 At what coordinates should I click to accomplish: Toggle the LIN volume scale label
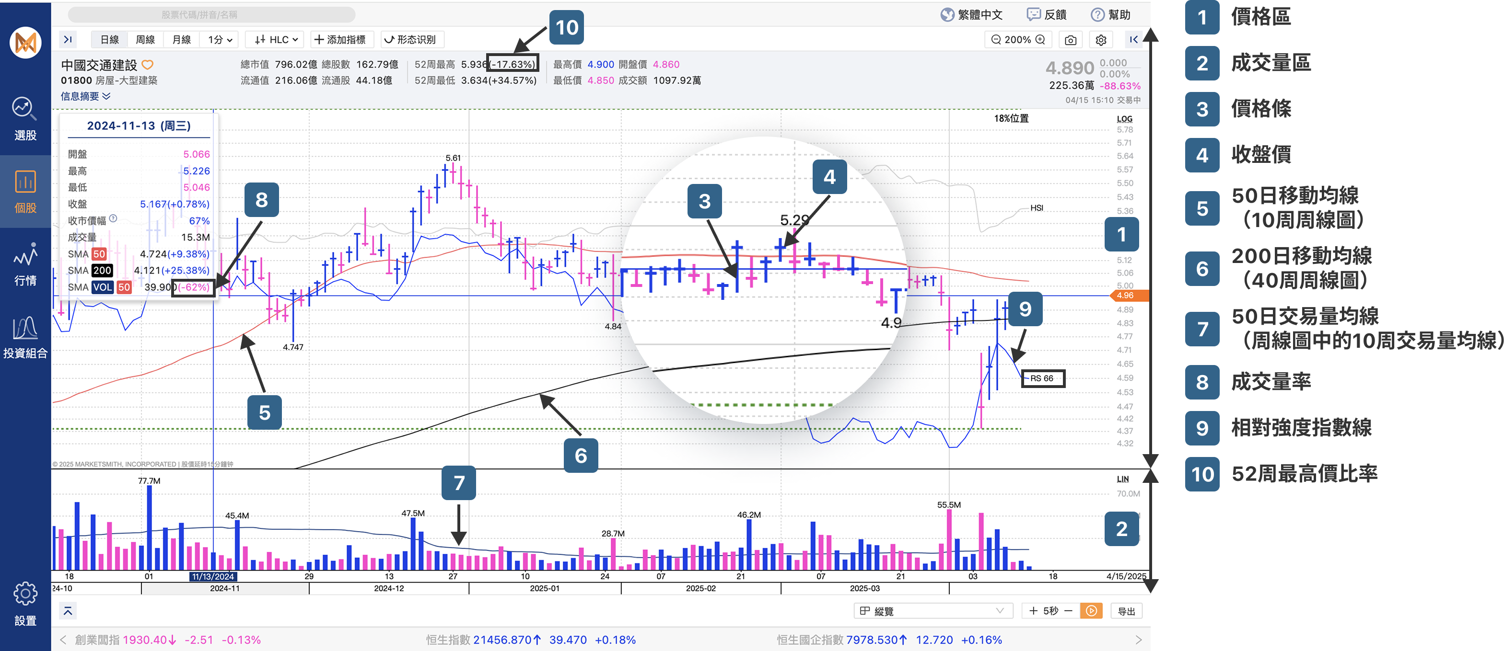pos(1122,479)
